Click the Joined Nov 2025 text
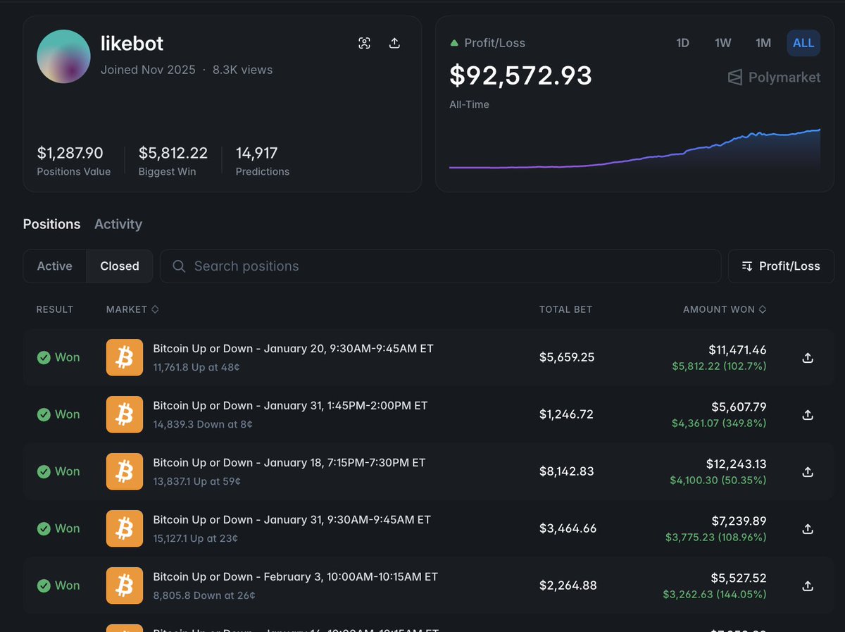This screenshot has width=845, height=632. (148, 70)
